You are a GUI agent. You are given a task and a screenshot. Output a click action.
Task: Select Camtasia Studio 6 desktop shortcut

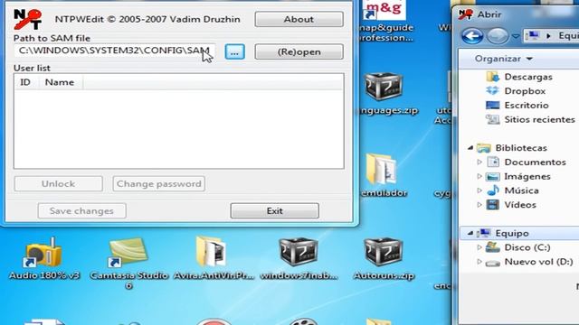pyautogui.click(x=128, y=253)
